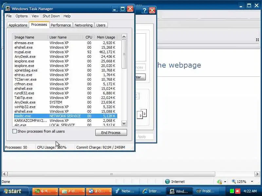Sort by the User Name column header
The width and height of the screenshot is (262, 196).
point(65,37)
